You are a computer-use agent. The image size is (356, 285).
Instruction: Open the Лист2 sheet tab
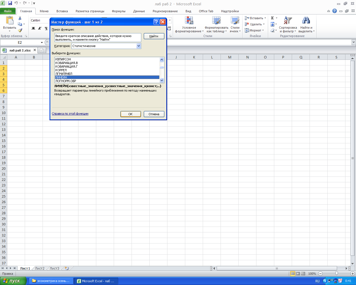(39, 269)
